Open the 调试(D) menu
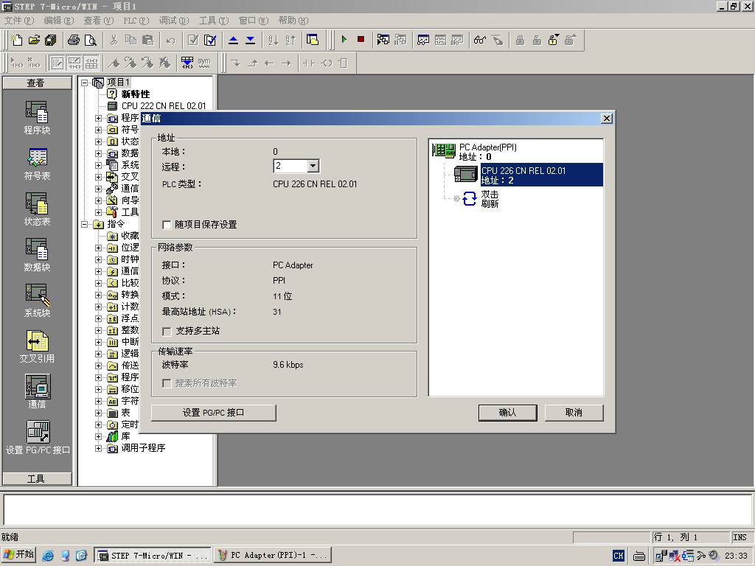Image resolution: width=755 pixels, height=566 pixels. click(174, 20)
